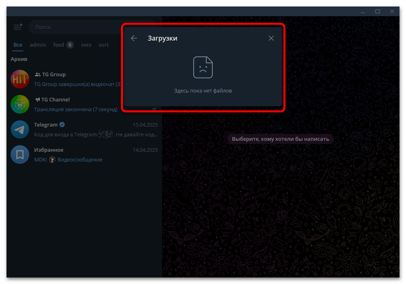Viewport: 406px width, 284px height.
Task: Click the verified badge next to Telegram
Action: [62, 125]
